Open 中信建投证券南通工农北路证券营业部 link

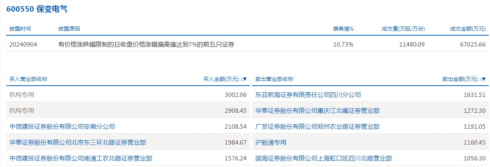[81, 158]
